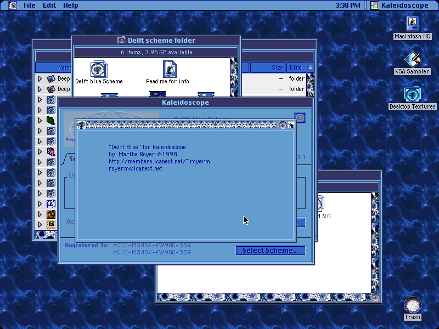
Task: Select the blue-white splatter icon in list
Action: point(50,203)
